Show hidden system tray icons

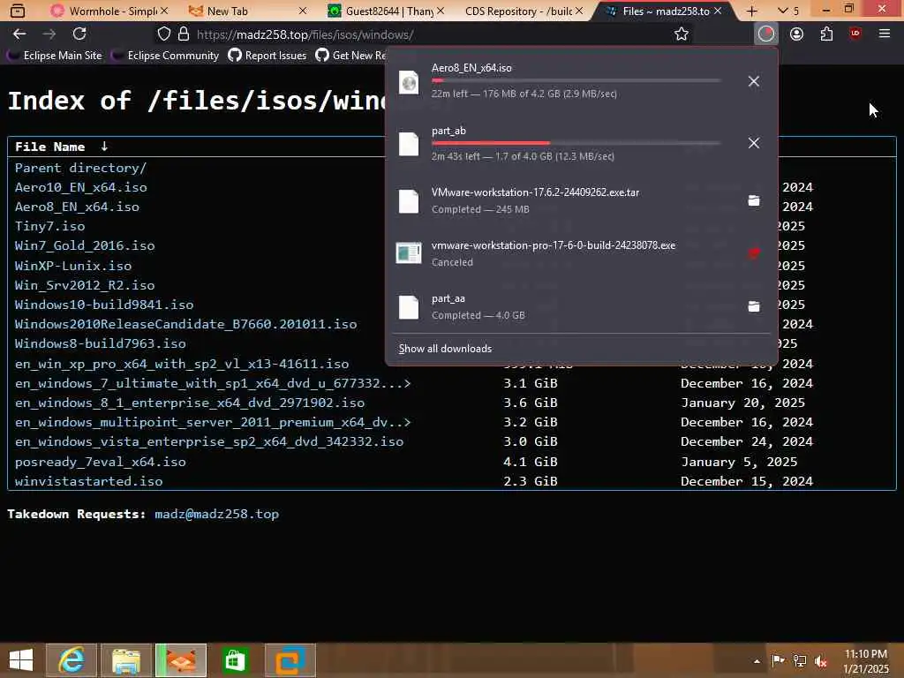coord(757,660)
